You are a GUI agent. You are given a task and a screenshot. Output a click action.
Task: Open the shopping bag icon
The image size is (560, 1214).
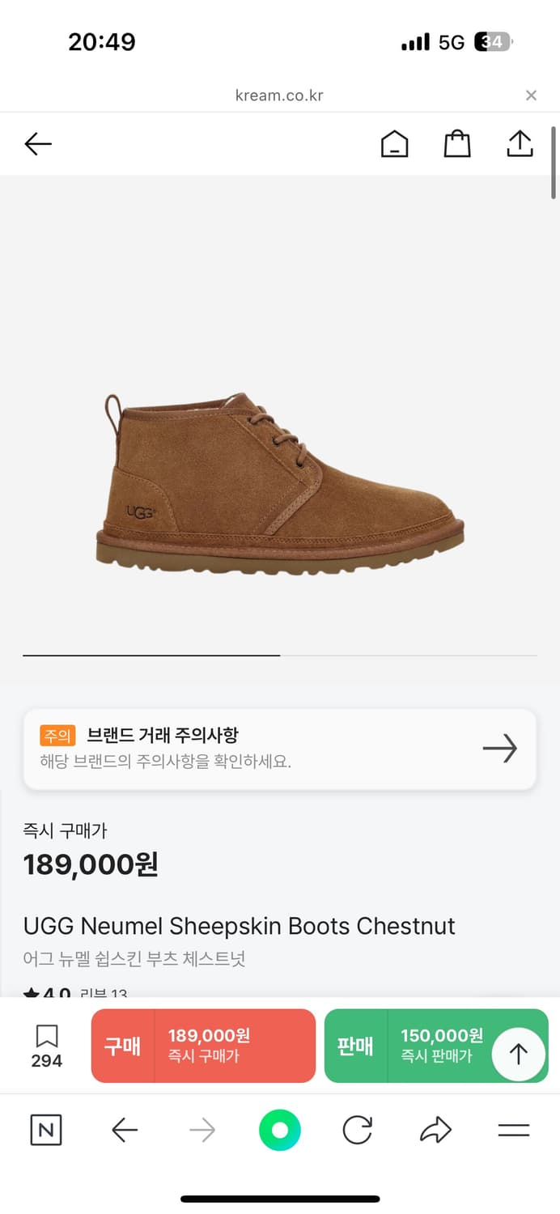[x=457, y=144]
